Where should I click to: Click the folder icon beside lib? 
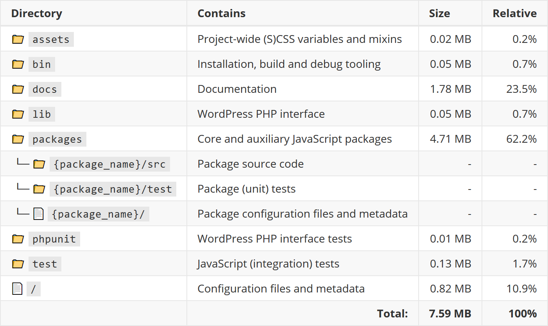click(x=18, y=114)
